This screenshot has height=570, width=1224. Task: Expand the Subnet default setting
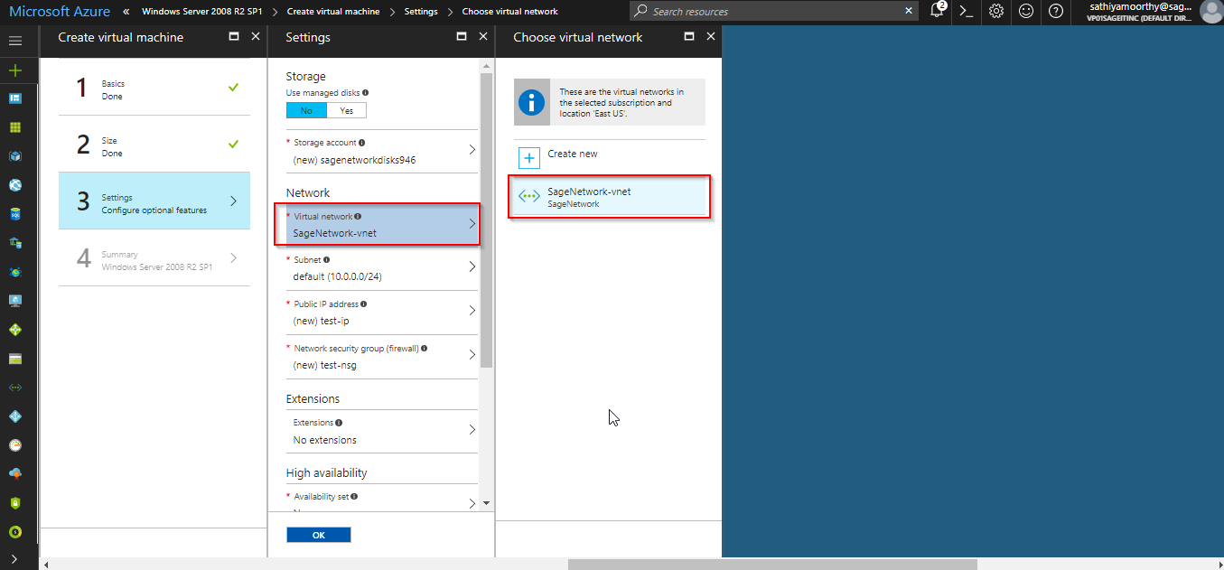[x=381, y=268]
